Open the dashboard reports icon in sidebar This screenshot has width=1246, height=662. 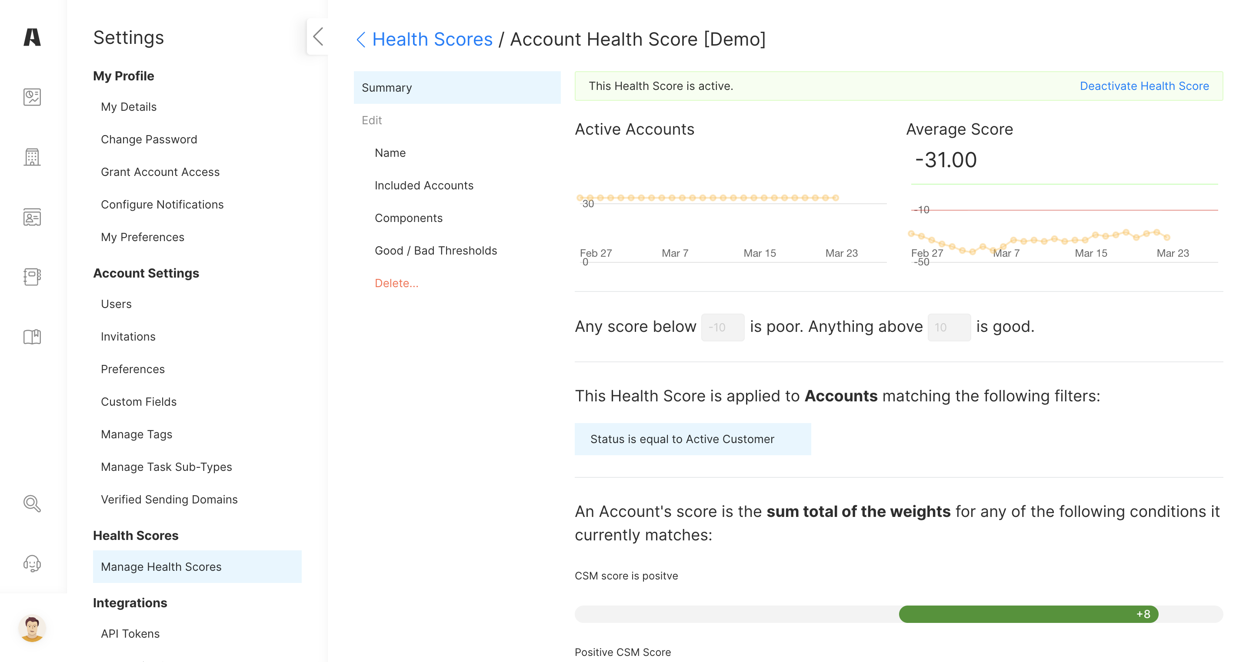(32, 97)
